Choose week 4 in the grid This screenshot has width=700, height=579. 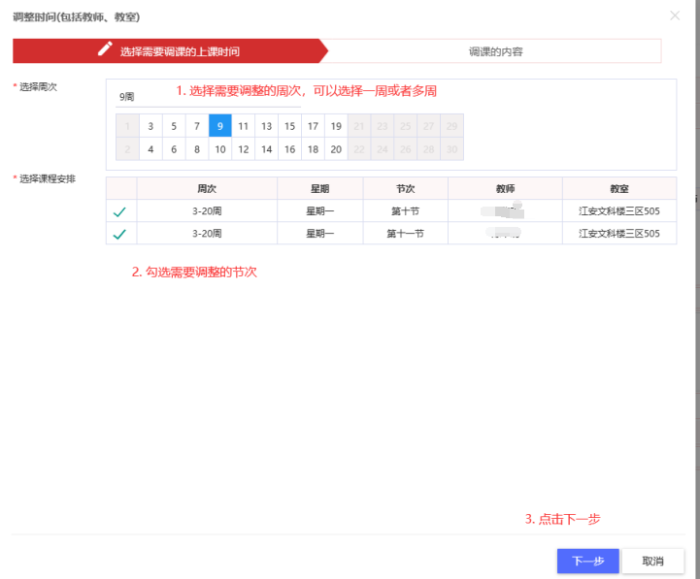point(150,149)
